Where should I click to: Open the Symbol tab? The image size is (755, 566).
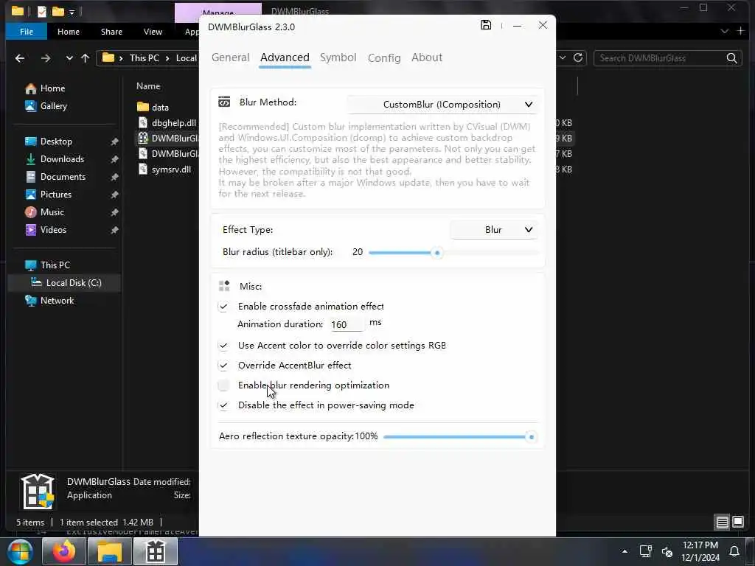tap(338, 57)
